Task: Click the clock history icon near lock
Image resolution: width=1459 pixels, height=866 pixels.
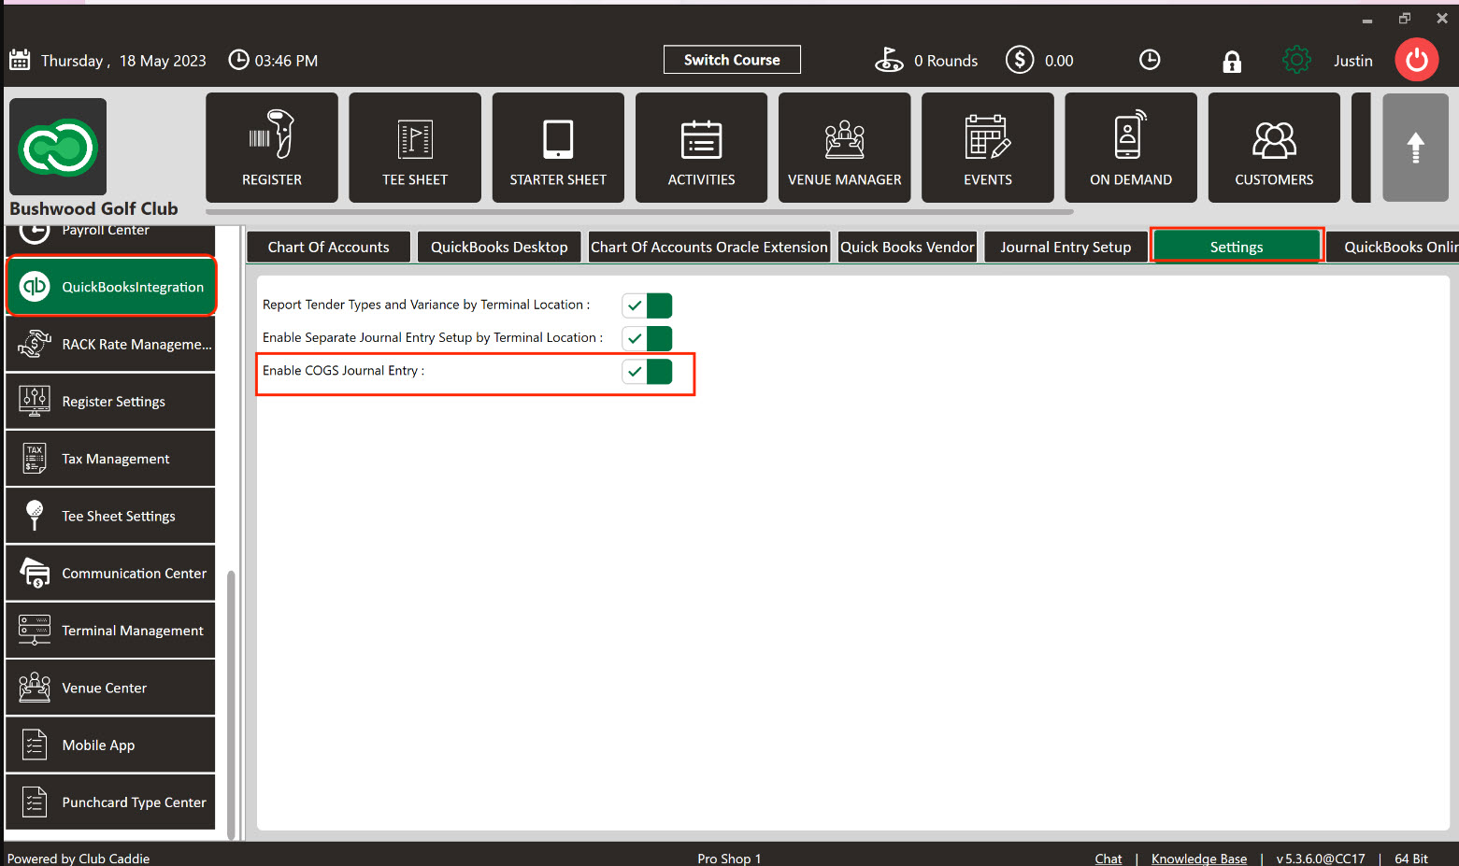Action: [1150, 60]
